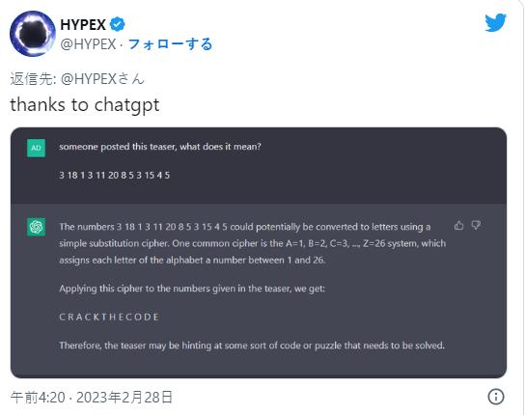Click the HYPEX display name
Image resolution: width=526 pixels, height=415 pixels.
83,24
